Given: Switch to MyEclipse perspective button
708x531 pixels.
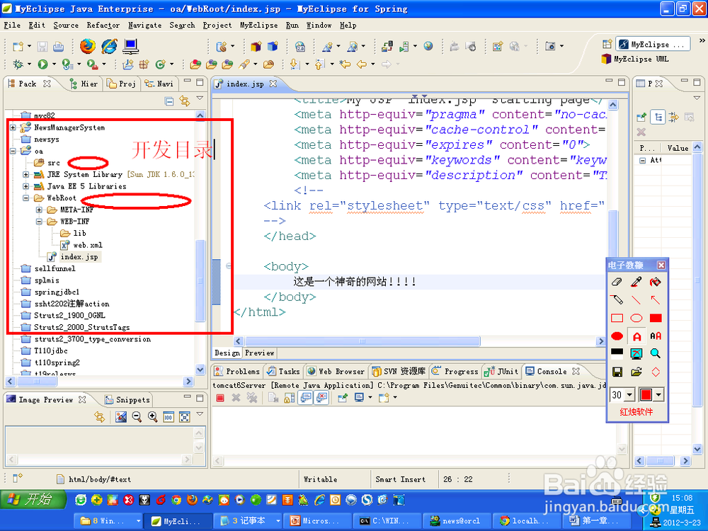Looking at the screenshot, I should [653, 44].
